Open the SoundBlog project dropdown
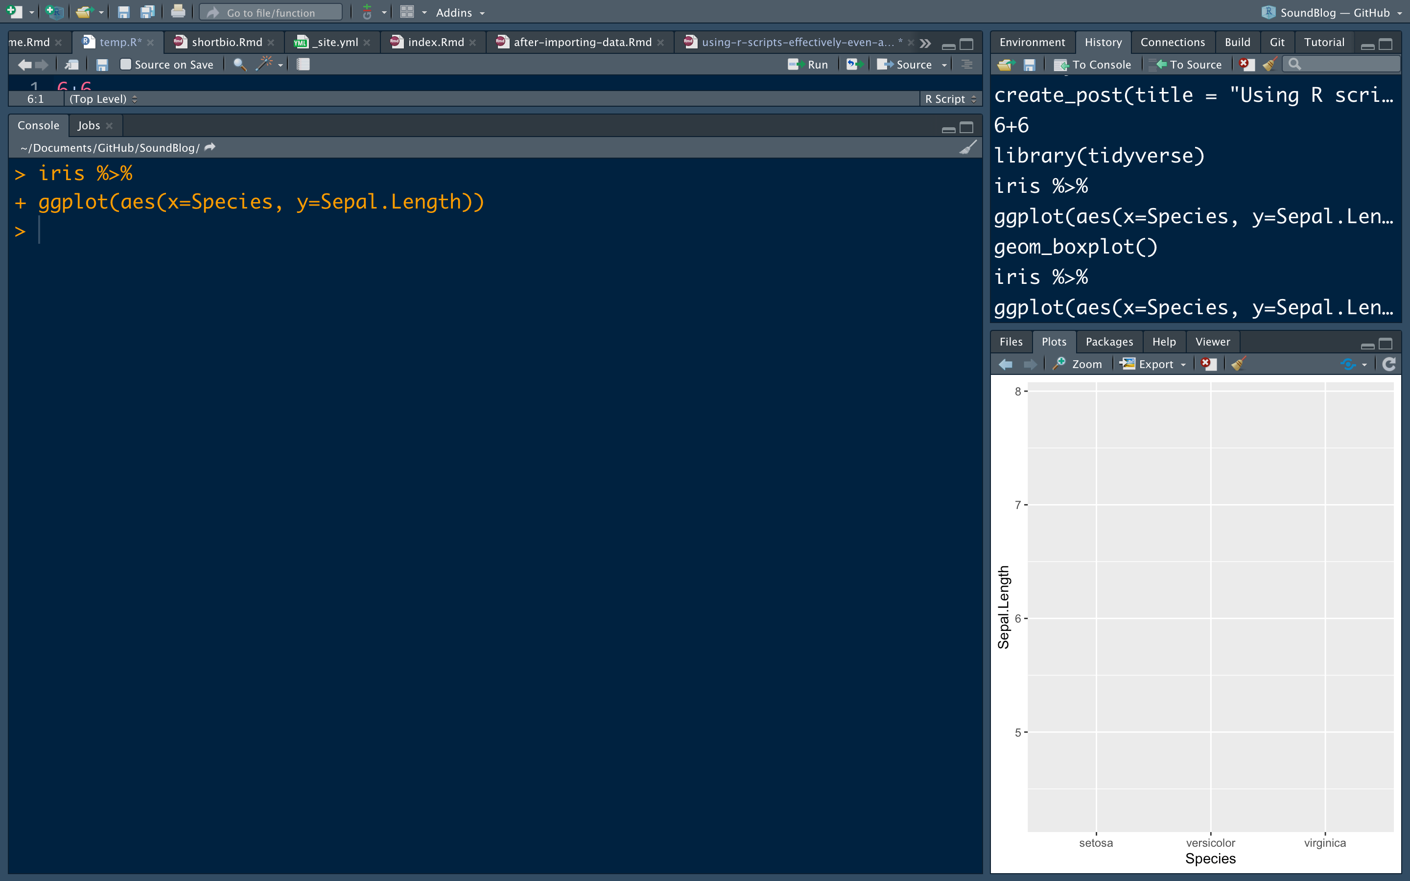Image resolution: width=1410 pixels, height=881 pixels. click(1333, 12)
